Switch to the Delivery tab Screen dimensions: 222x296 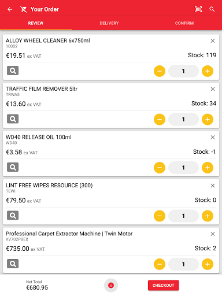point(109,23)
